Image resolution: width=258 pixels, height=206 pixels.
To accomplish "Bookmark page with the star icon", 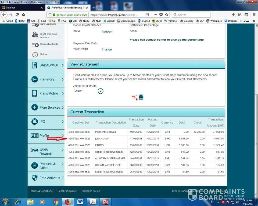I will [x=167, y=15].
